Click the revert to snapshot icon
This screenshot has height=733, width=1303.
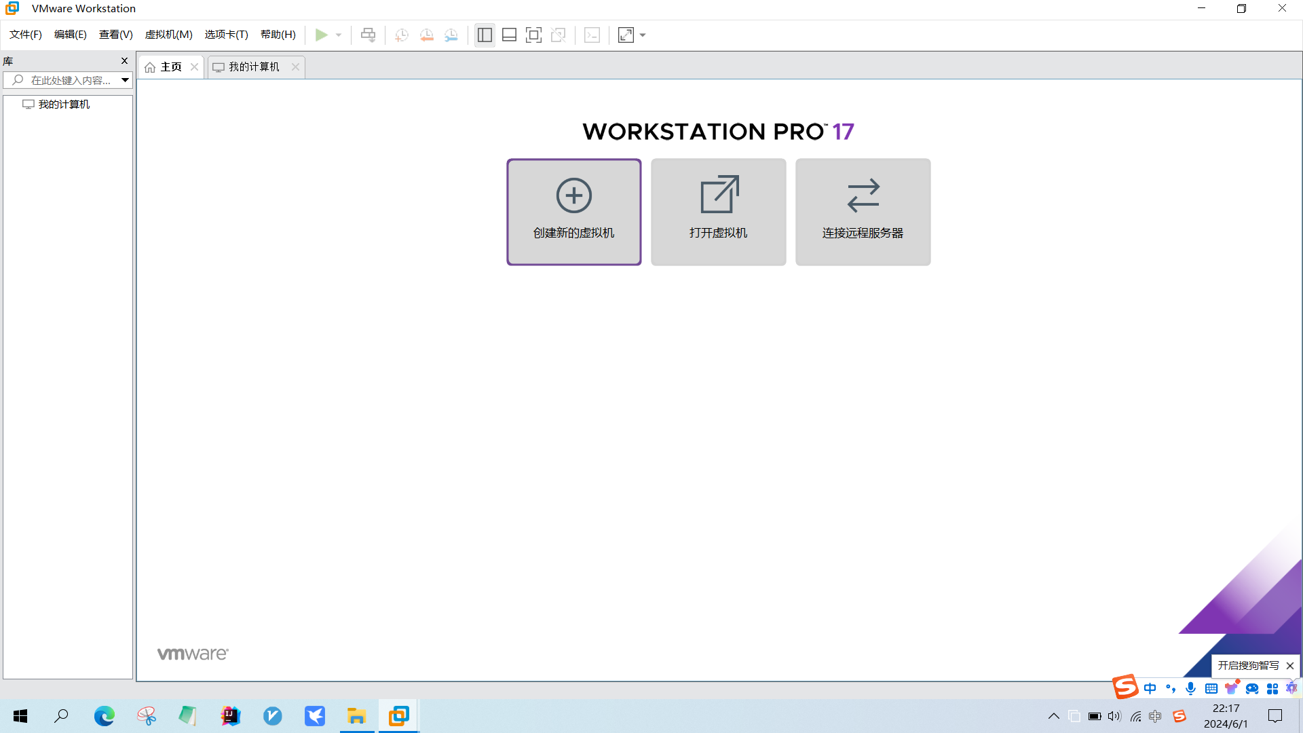pyautogui.click(x=426, y=35)
